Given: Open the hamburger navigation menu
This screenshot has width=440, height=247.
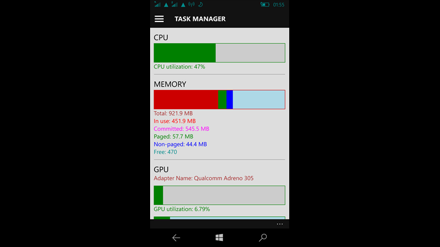Looking at the screenshot, I should point(159,19).
